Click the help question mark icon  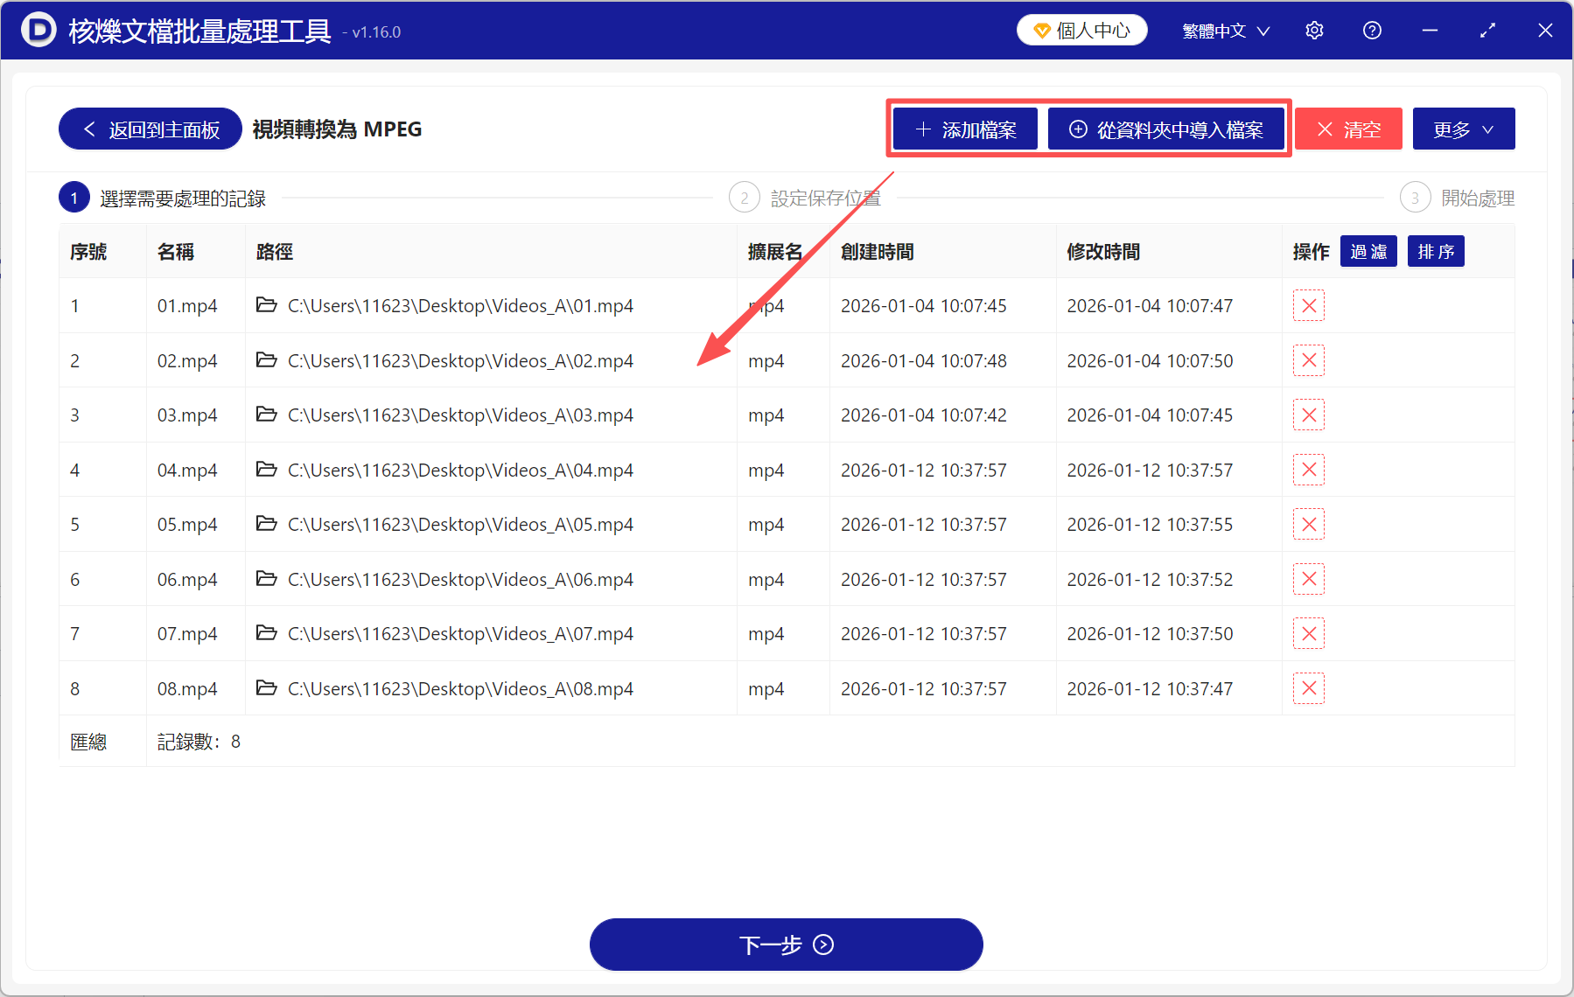(1371, 30)
